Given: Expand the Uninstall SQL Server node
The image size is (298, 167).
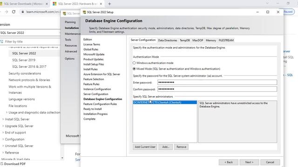Looking at the screenshot, I should [x=3, y=146].
